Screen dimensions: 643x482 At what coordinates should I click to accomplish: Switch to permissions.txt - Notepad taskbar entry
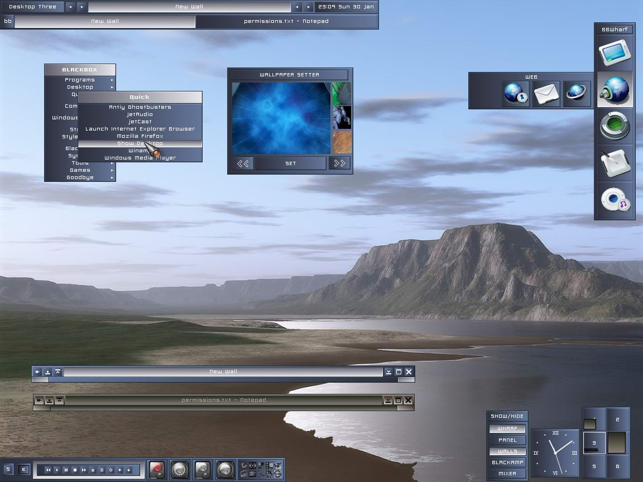point(286,21)
